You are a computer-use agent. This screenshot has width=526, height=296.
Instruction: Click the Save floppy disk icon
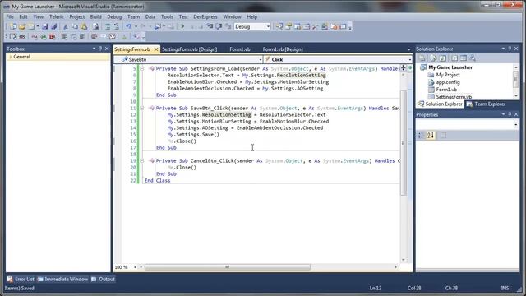click(44, 26)
